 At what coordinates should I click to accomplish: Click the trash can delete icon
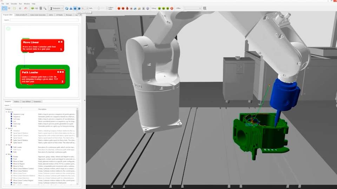pyautogui.click(x=41, y=8)
